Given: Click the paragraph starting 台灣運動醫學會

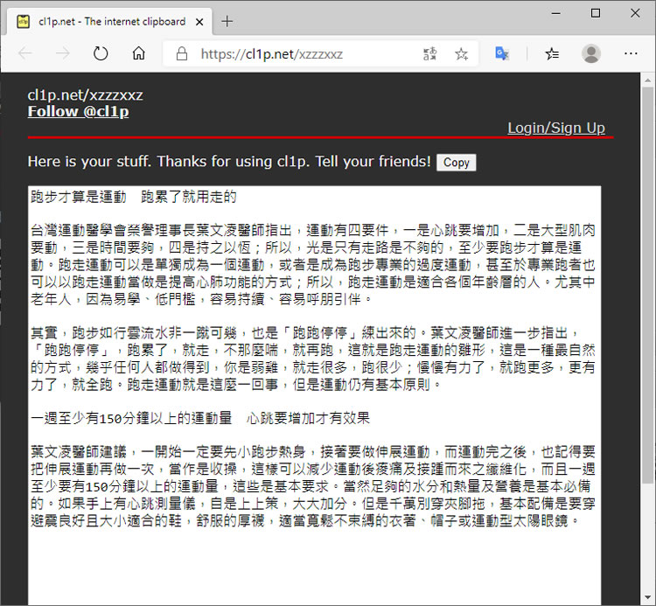Looking at the screenshot, I should click(x=312, y=265).
